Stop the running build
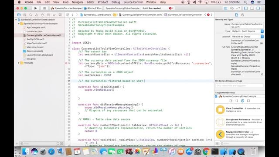Viewport: 279px width, 157px height. click(44, 8)
